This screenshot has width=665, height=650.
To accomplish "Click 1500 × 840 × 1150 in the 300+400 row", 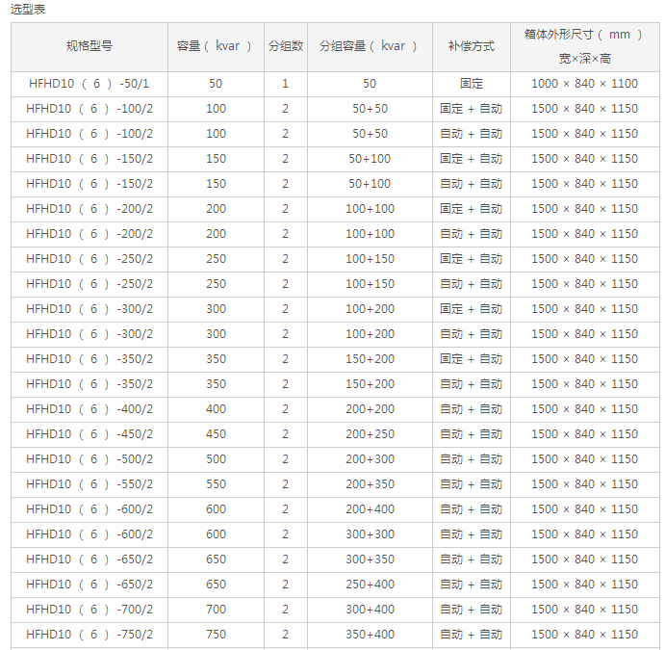I will 584,610.
